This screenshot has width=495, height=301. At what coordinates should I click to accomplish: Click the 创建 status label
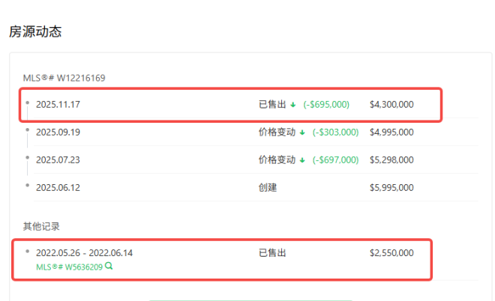[x=268, y=187]
